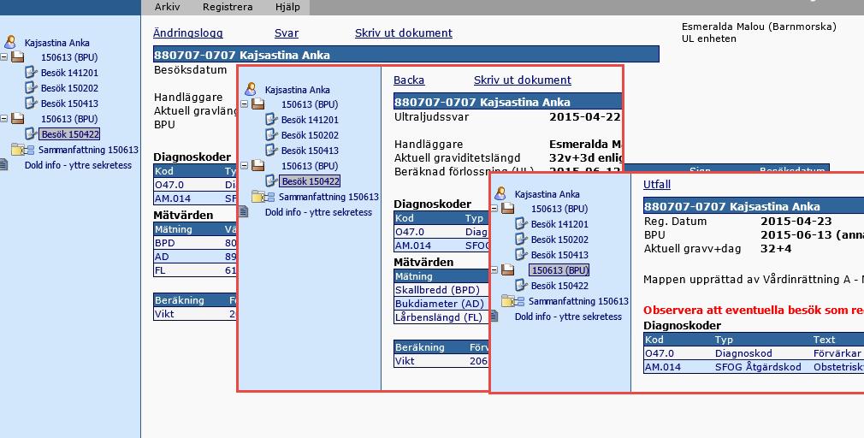Click Besök 141201 document icon in middle panel
864x438 pixels.
(x=271, y=120)
